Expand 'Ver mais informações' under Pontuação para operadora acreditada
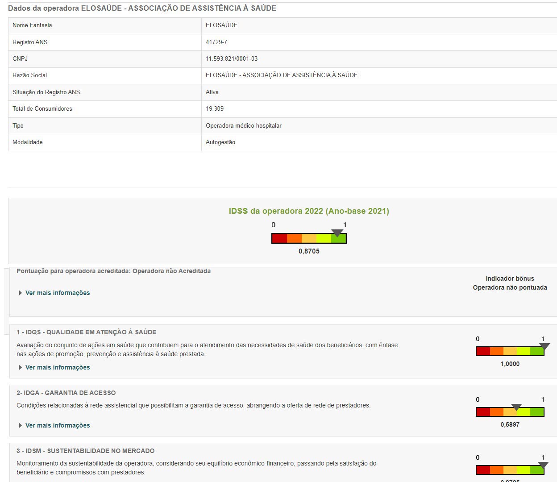 point(57,293)
